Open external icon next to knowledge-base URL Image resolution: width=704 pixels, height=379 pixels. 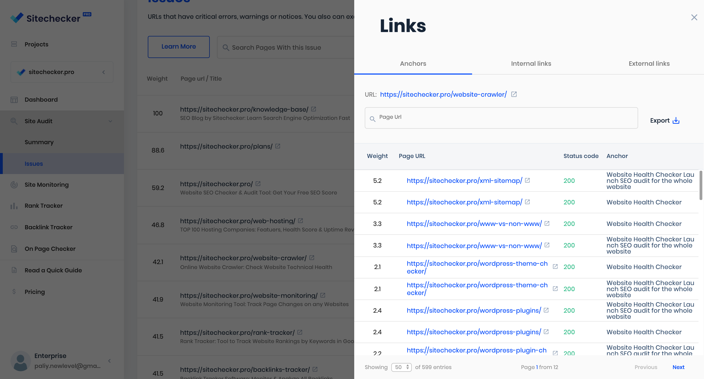point(314,109)
